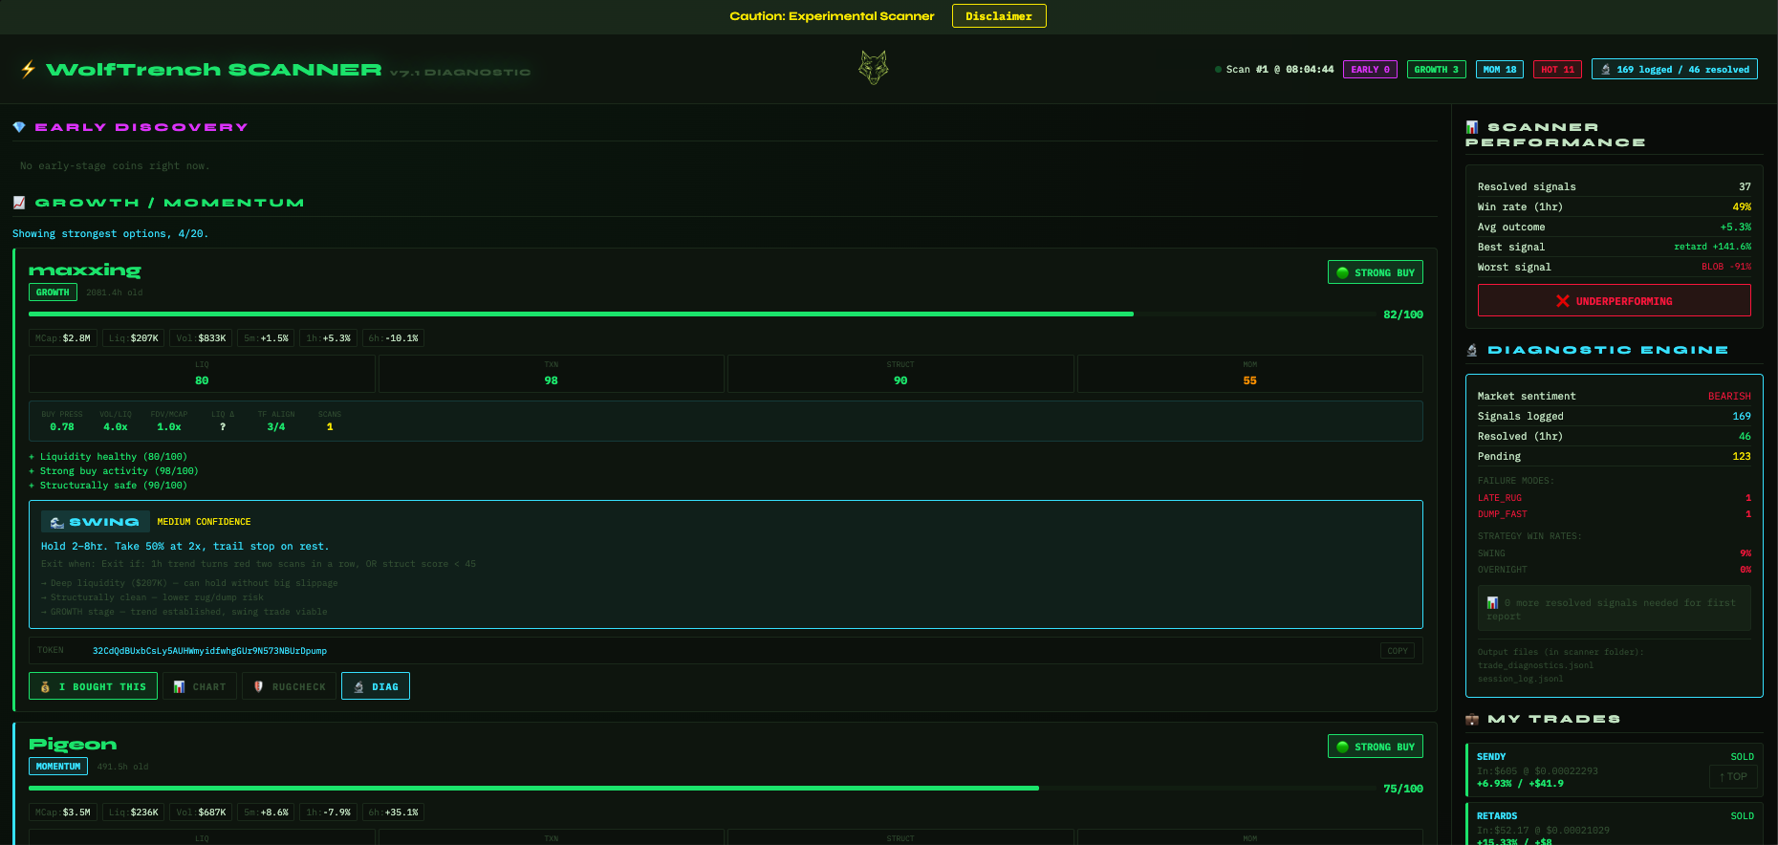Open the CHART button for maxxing
The image size is (1778, 845).
coord(199,686)
